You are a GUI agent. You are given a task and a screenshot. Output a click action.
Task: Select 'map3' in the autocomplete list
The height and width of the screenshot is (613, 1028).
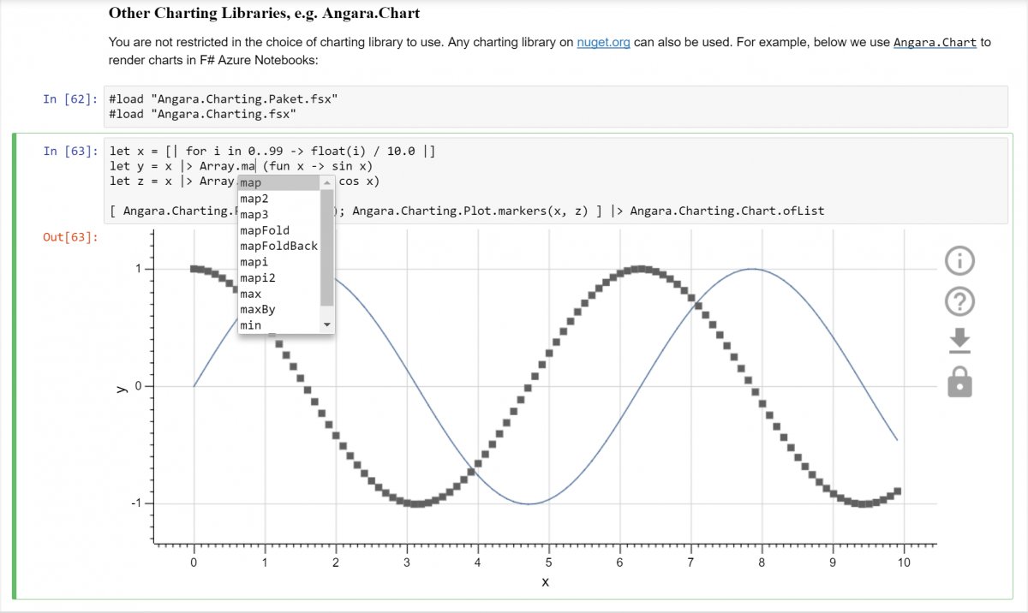[278, 214]
